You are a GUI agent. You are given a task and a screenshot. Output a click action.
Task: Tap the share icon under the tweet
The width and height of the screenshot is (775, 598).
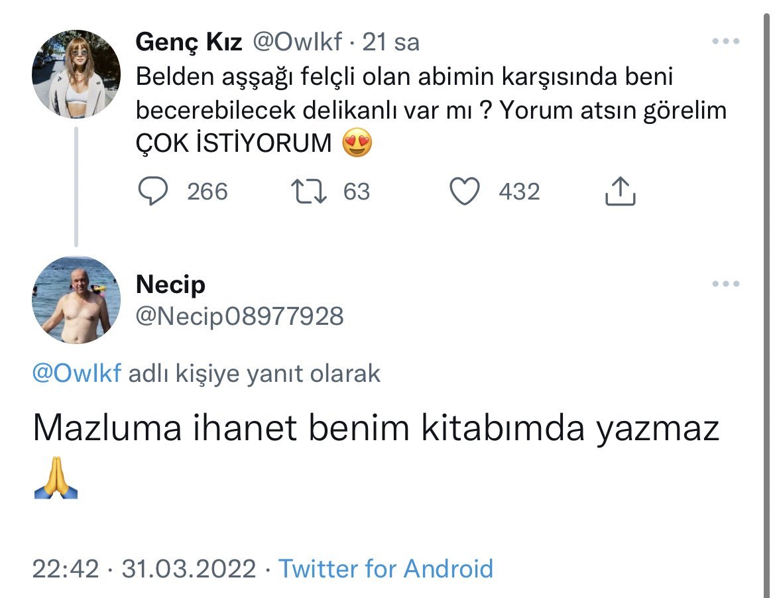621,192
